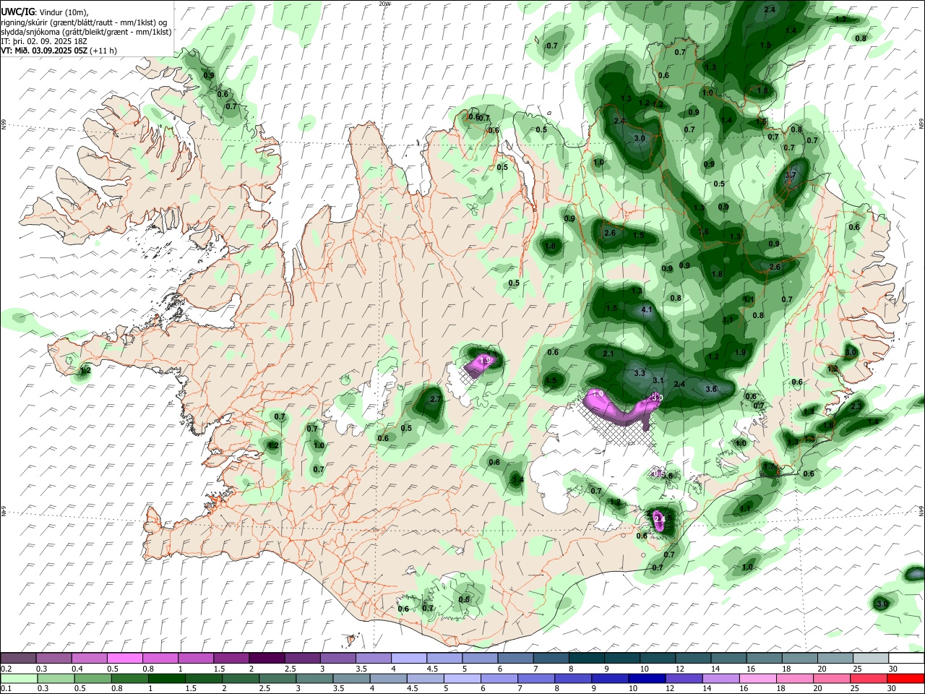Select the 'IT: þri. 02. 09. 2025 18Z' line

(44, 40)
